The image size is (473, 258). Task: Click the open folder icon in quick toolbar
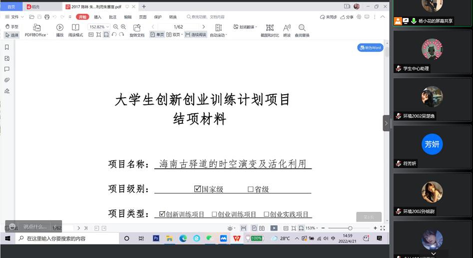[x=31, y=17]
